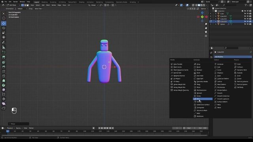Open the File menu

pos(6,2)
